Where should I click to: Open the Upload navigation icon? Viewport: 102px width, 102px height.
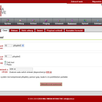coord(85,20)
